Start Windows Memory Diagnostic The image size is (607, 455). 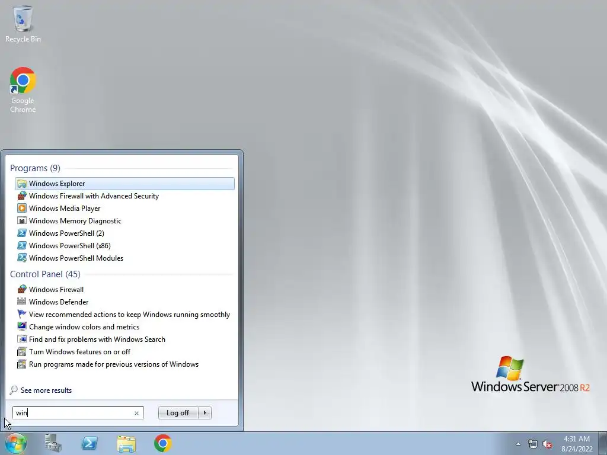pos(124,220)
